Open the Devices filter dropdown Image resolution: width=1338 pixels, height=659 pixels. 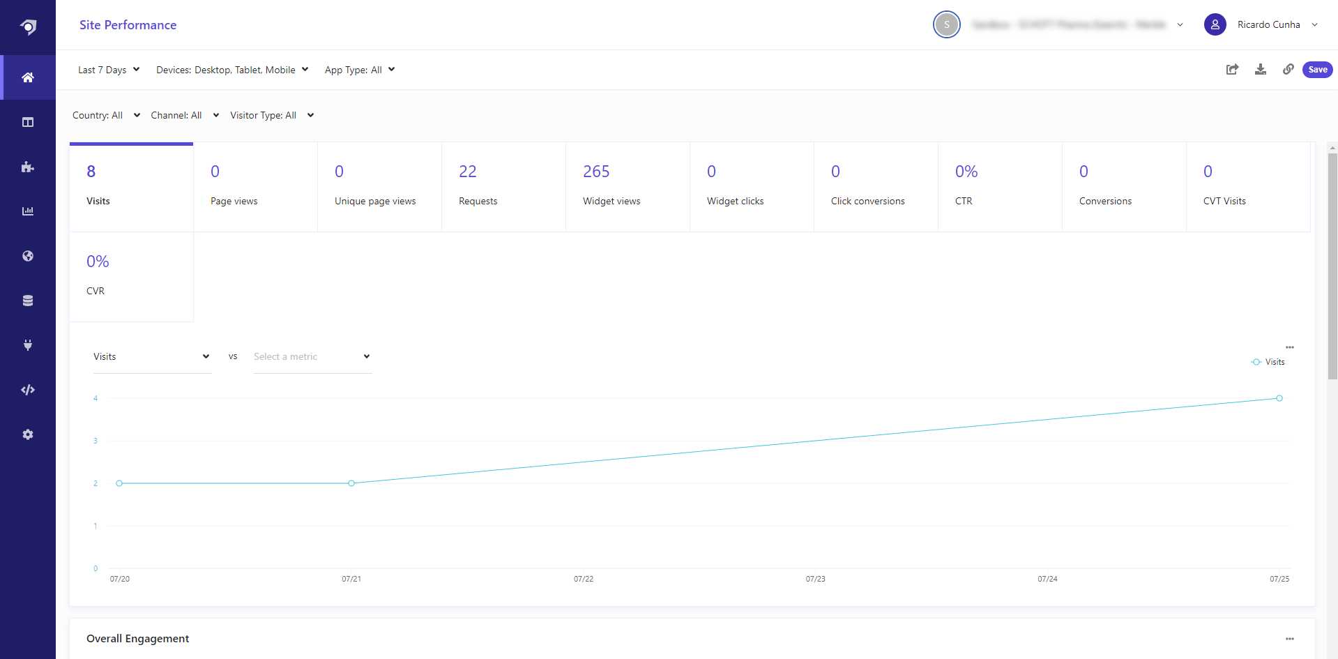point(232,70)
